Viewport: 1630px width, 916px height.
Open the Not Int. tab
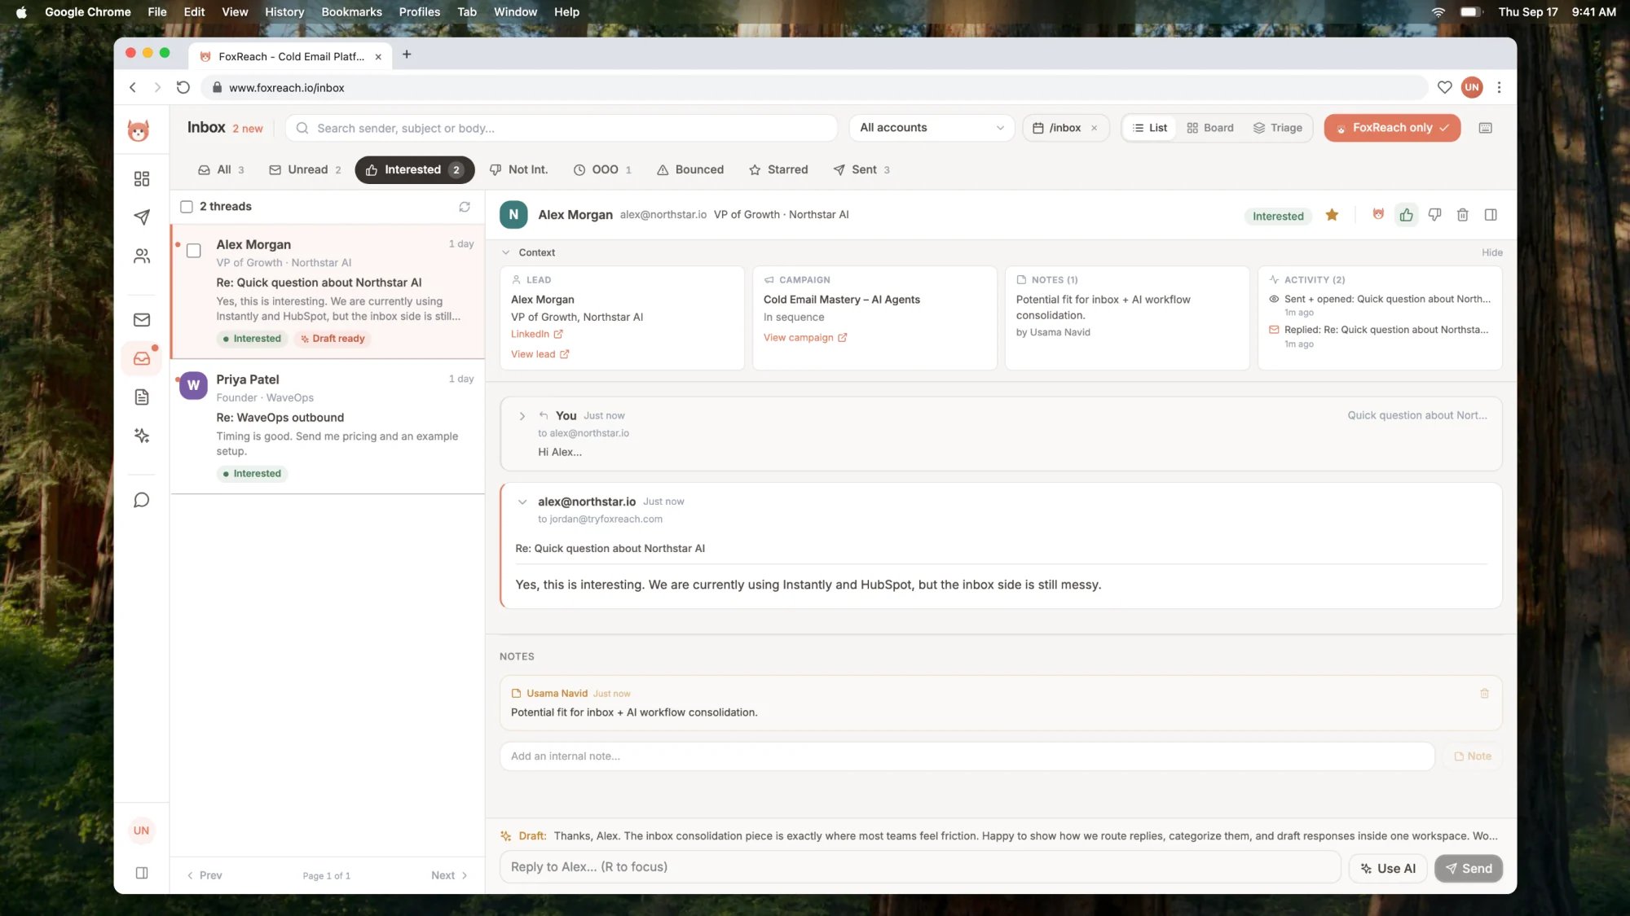[x=518, y=170]
